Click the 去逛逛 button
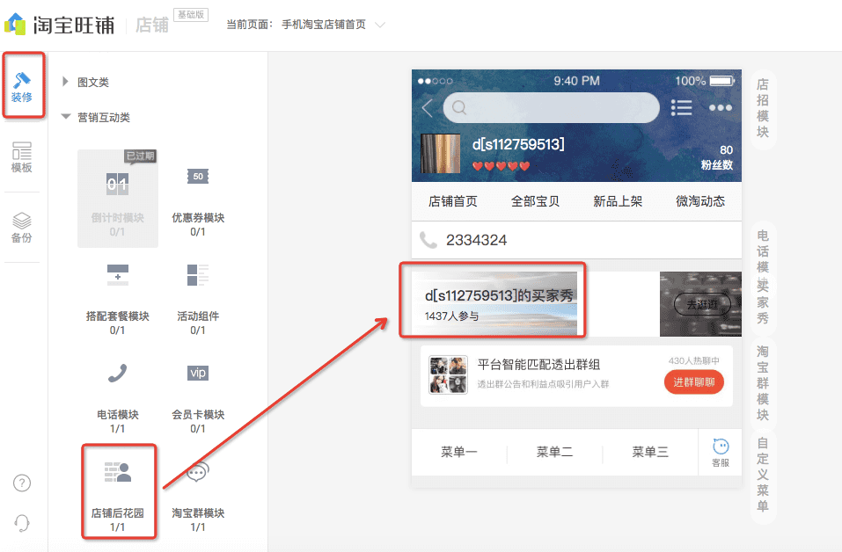This screenshot has width=842, height=552. click(x=702, y=305)
